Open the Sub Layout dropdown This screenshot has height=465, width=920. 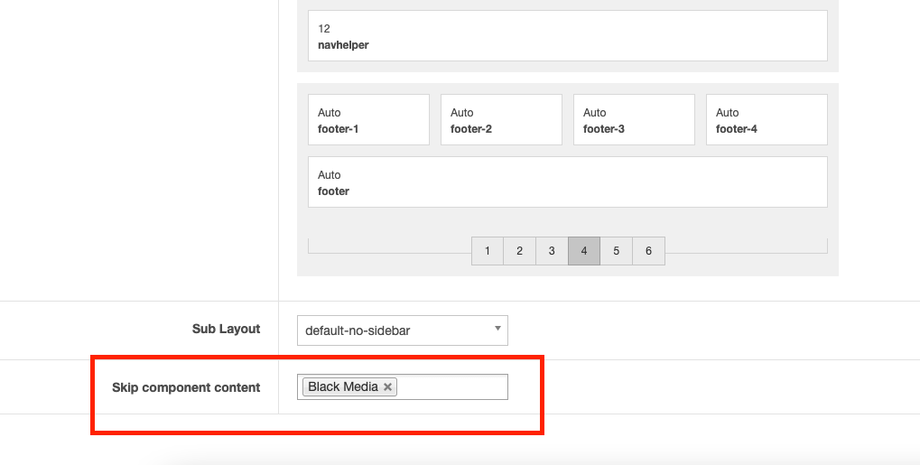pos(497,330)
